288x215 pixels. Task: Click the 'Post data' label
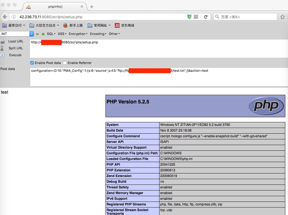pyautogui.click(x=7, y=69)
